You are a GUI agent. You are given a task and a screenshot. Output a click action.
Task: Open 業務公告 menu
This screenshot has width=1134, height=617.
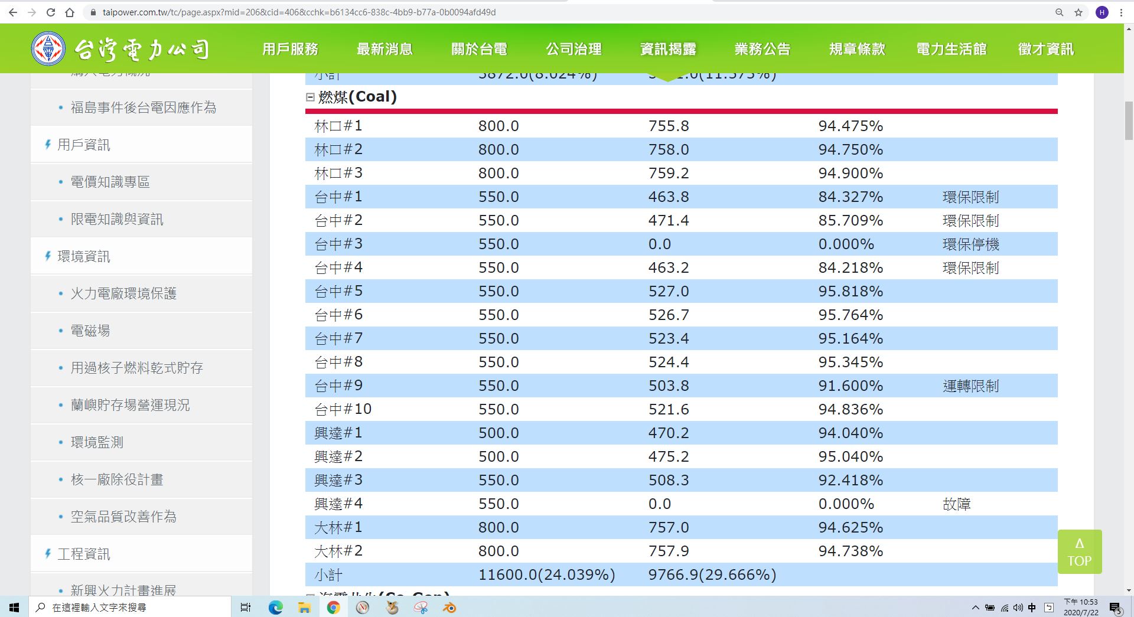point(762,49)
